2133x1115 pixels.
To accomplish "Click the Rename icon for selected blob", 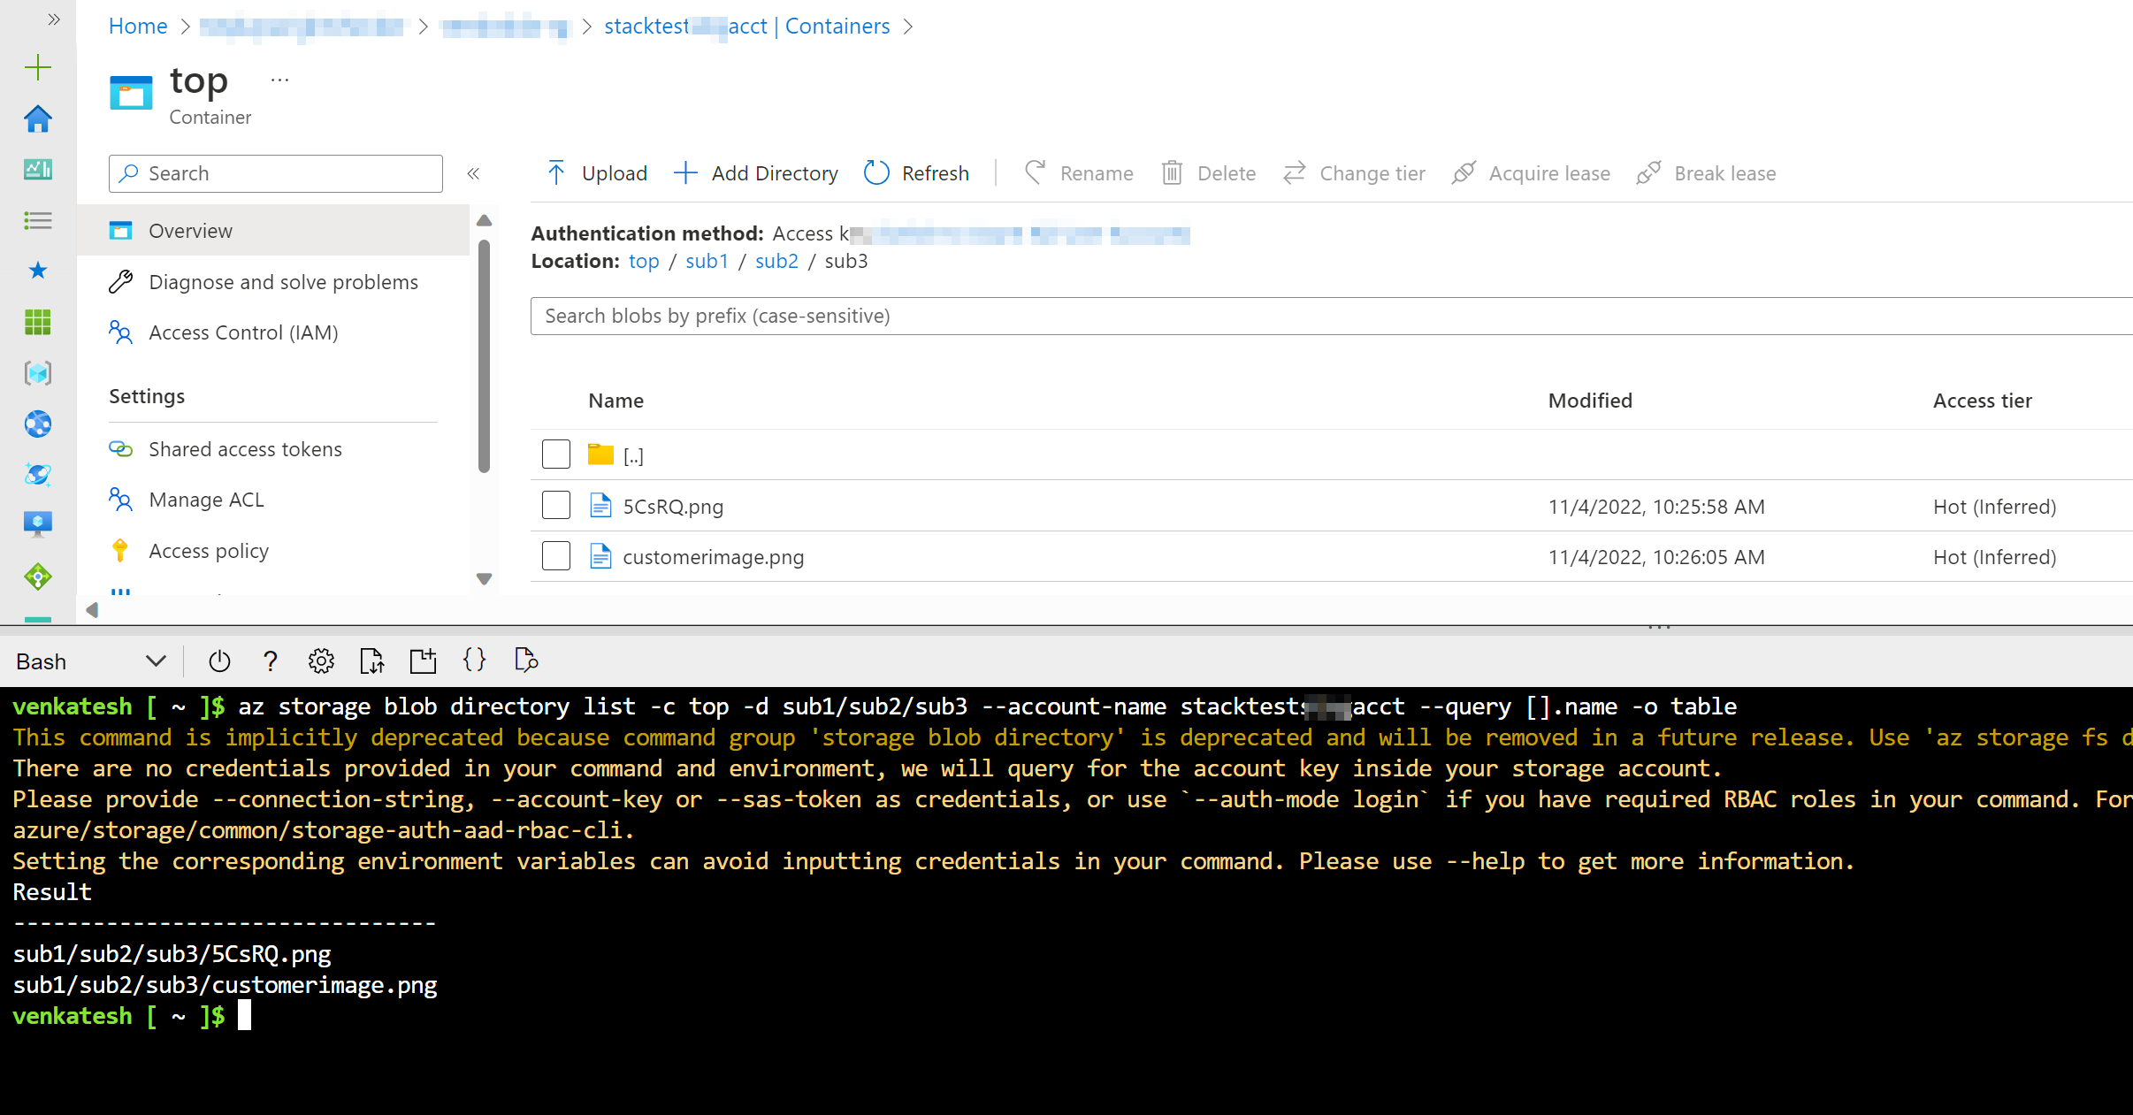I will [1036, 172].
